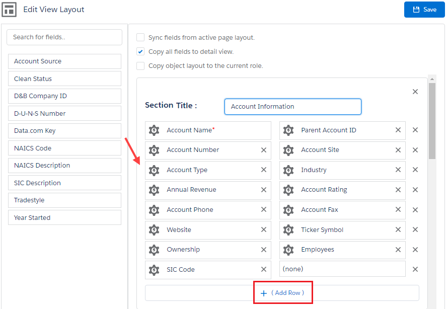
Task: Click Add Row link
Action: pyautogui.click(x=282, y=293)
